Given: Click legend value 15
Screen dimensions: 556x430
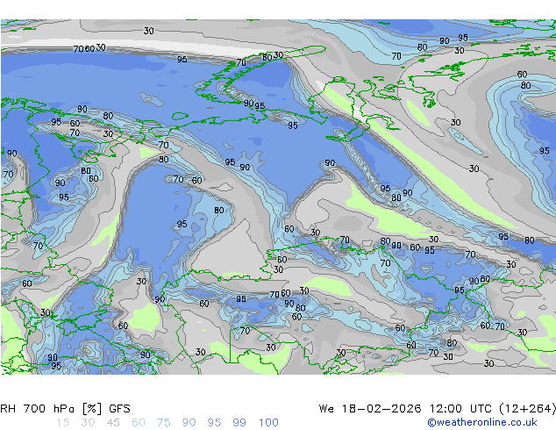Looking at the screenshot, I should [62, 423].
